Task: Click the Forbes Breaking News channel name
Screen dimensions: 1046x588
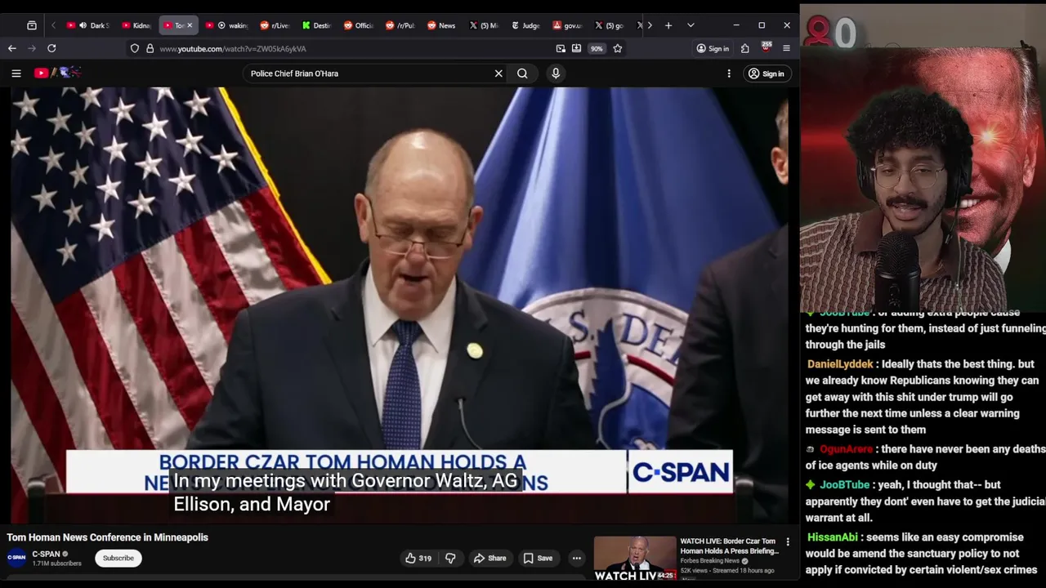Action: [x=709, y=561]
